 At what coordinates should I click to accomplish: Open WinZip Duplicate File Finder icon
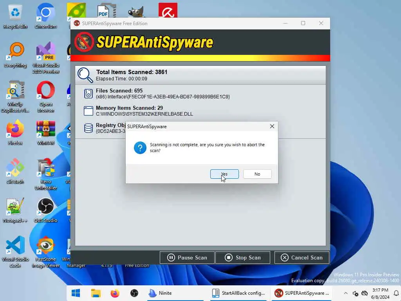tap(15, 97)
